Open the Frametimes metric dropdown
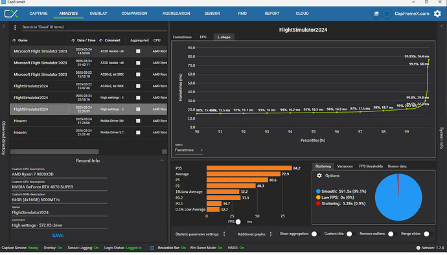This screenshot has width=447, height=255. [x=189, y=150]
